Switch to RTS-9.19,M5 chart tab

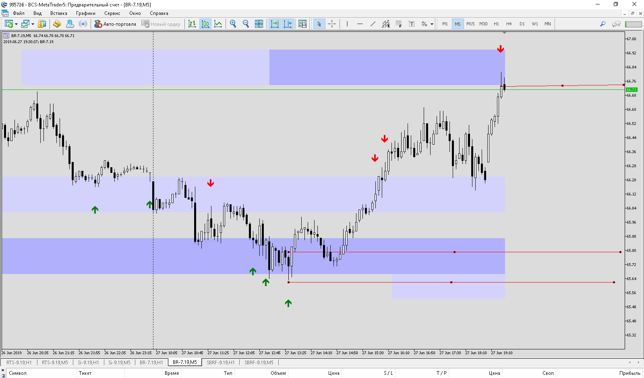55,362
